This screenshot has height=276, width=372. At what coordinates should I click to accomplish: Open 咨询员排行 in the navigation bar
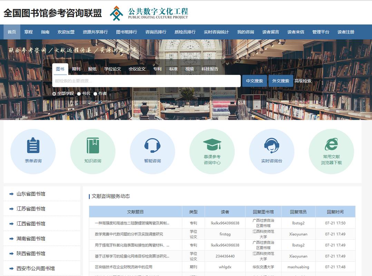[156, 32]
